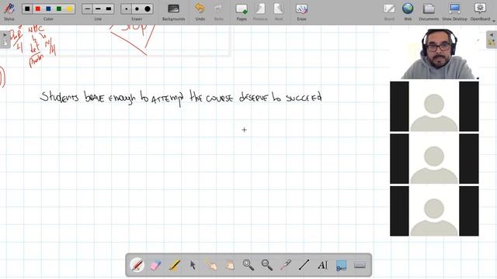Choose the open-hand Scroll page tool
The height and width of the screenshot is (279, 497).
[x=230, y=265]
